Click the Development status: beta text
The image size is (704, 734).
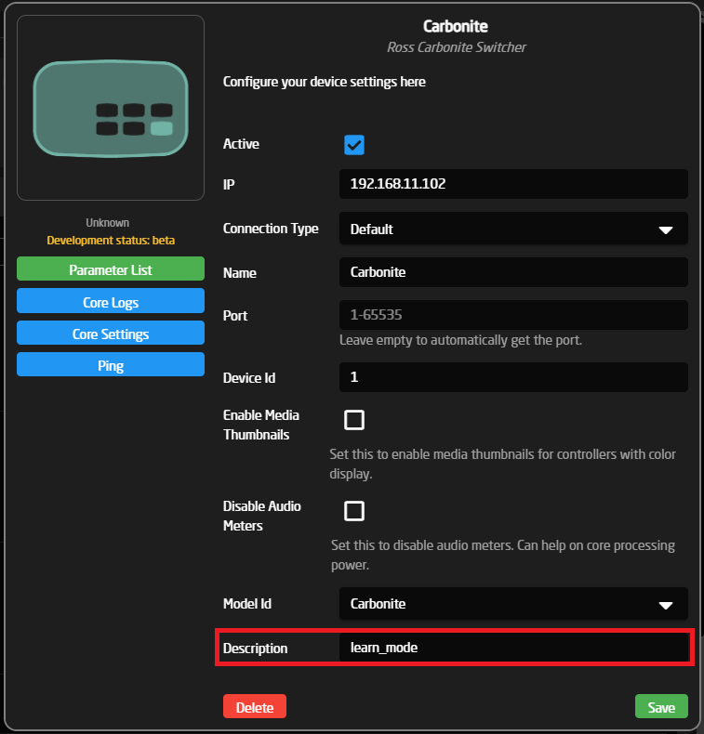(x=111, y=240)
